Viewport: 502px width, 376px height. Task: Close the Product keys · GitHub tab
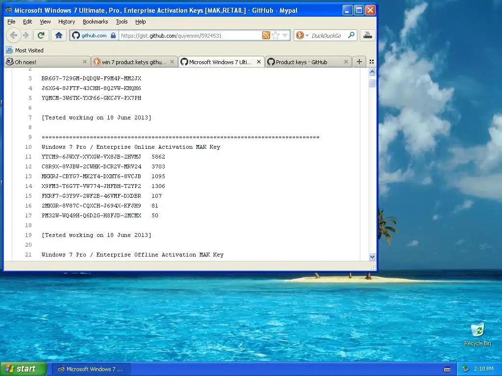346,62
